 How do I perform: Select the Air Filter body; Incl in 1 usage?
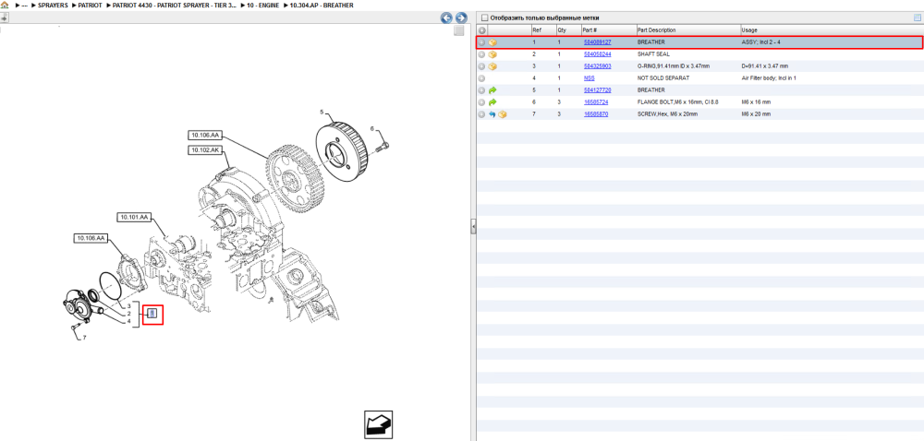[x=769, y=78]
